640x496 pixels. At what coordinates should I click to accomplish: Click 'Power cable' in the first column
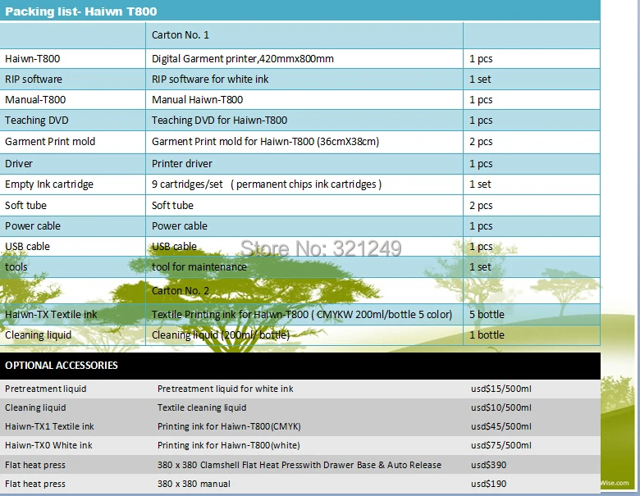click(33, 226)
